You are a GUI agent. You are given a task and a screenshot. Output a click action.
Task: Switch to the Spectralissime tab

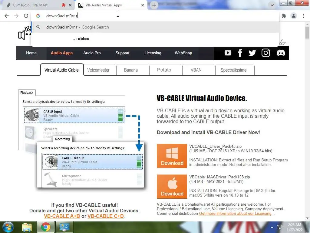(x=235, y=70)
